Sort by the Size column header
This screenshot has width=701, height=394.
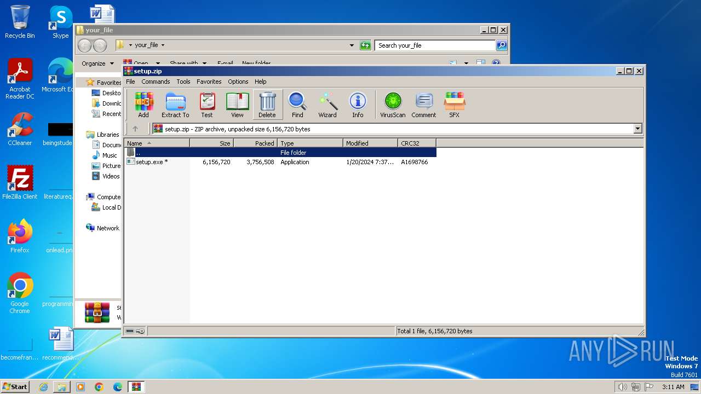point(212,143)
